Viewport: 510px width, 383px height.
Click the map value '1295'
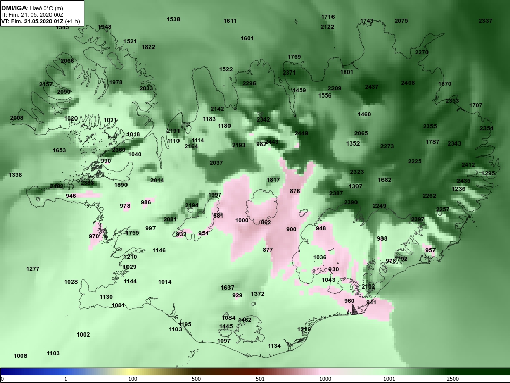[x=488, y=173]
